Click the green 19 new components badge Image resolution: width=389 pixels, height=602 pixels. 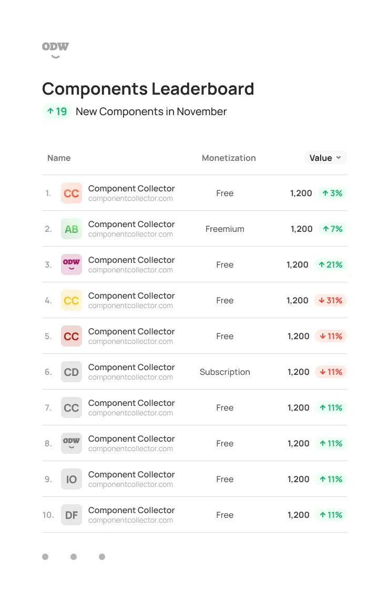pyautogui.click(x=57, y=111)
